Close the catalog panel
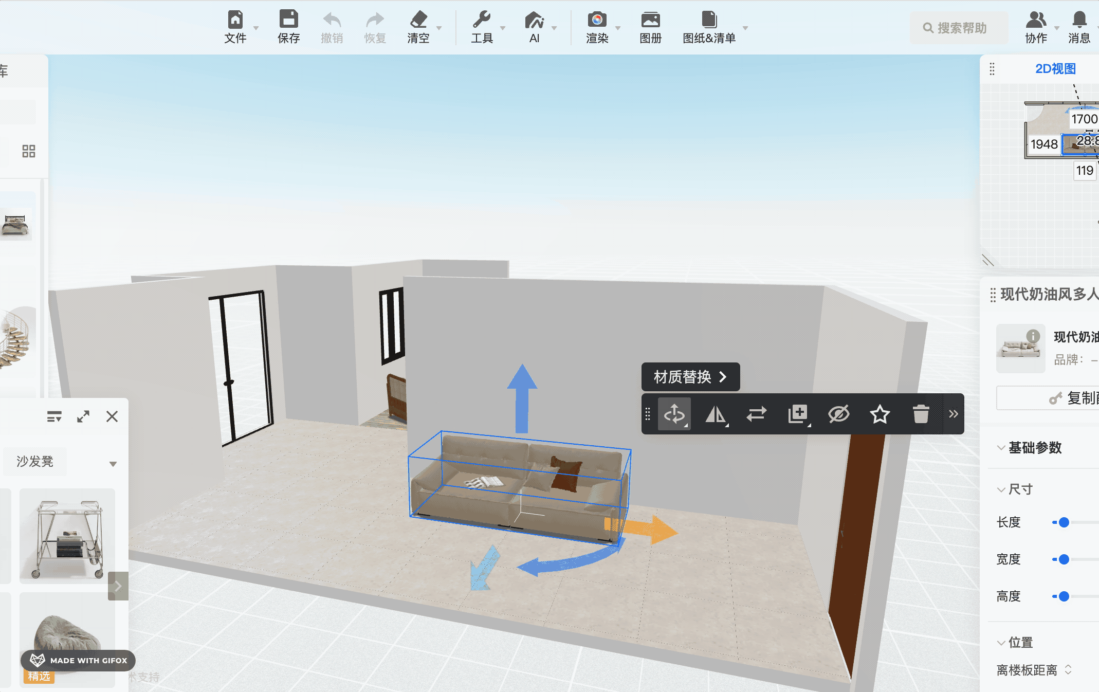Image resolution: width=1099 pixels, height=692 pixels. [112, 416]
